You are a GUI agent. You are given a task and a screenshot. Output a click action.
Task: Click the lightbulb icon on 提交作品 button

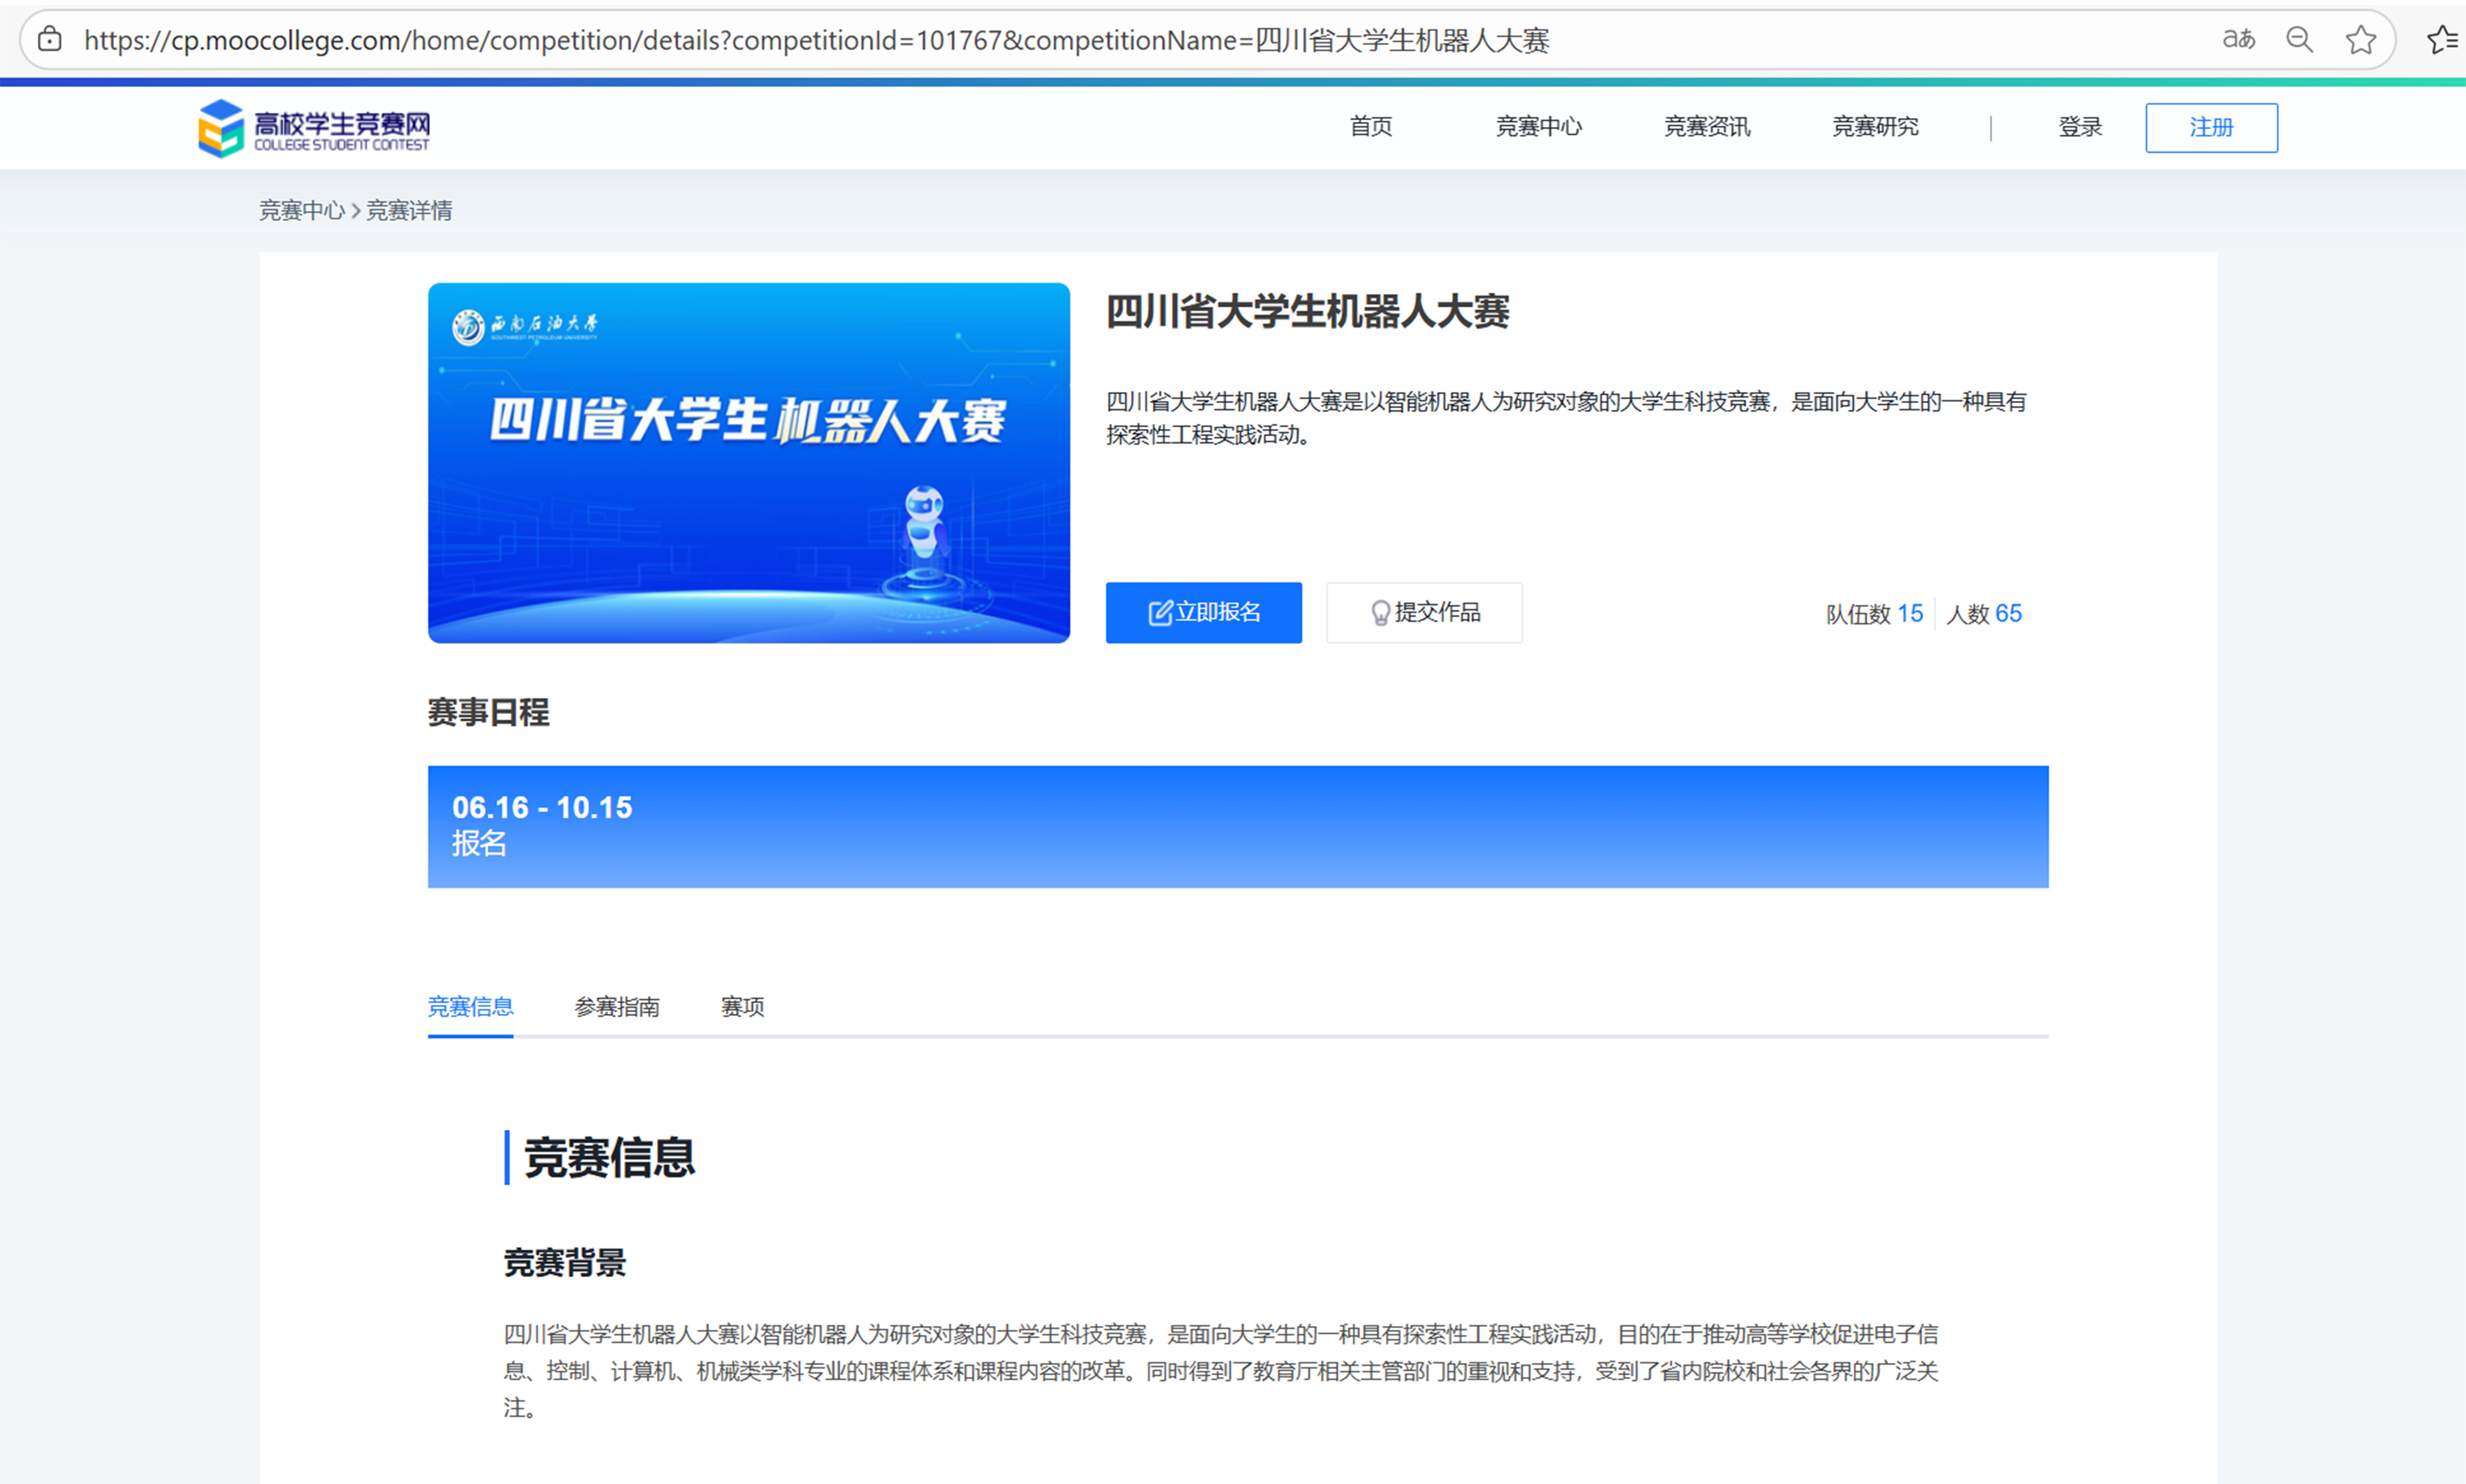(1380, 612)
